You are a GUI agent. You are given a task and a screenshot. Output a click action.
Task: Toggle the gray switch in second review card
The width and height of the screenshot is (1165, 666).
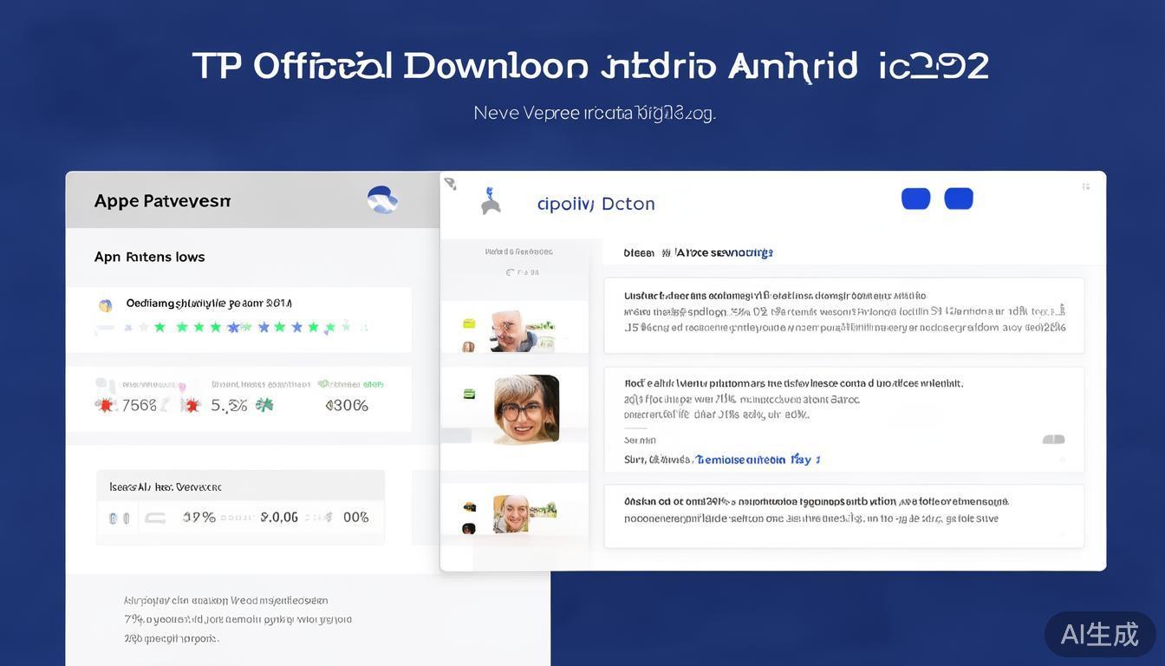pos(1053,440)
